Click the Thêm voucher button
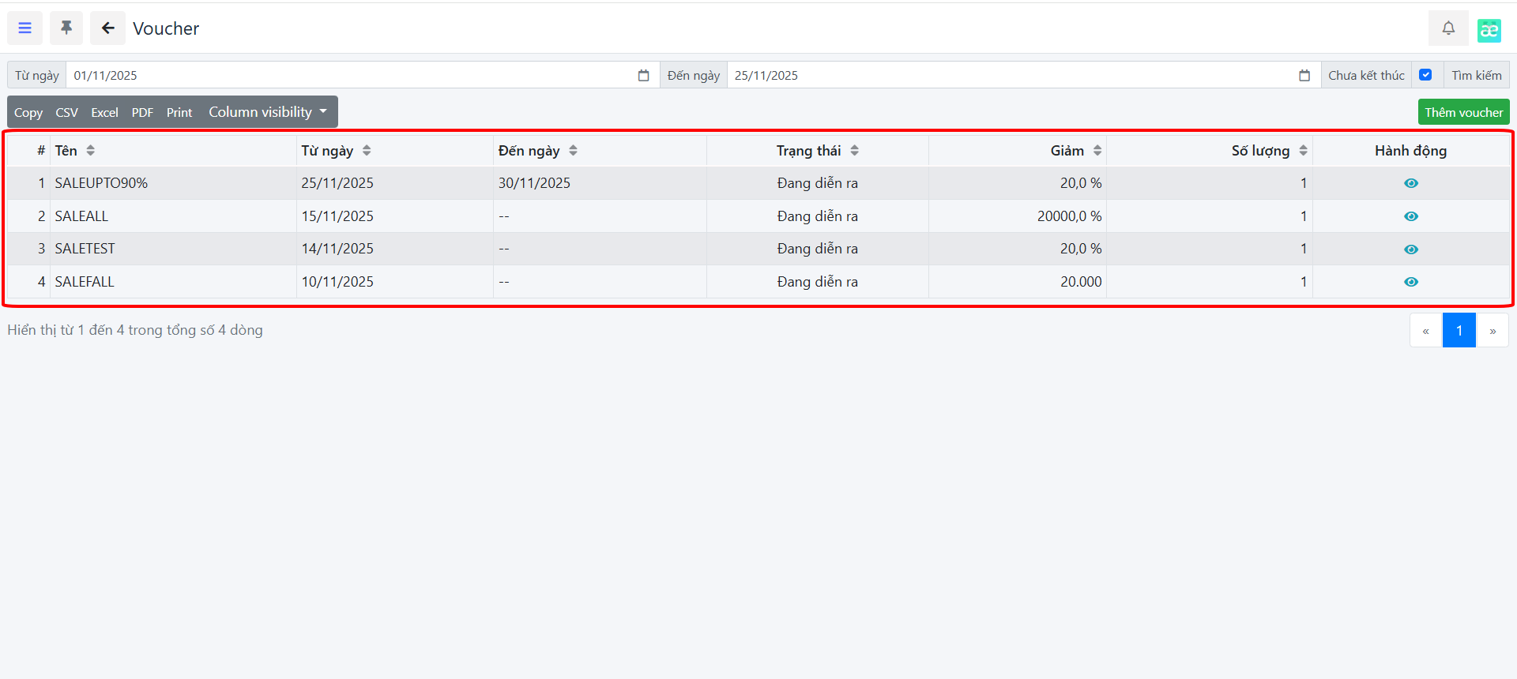Screen dimensions: 1517x679 coord(1463,112)
